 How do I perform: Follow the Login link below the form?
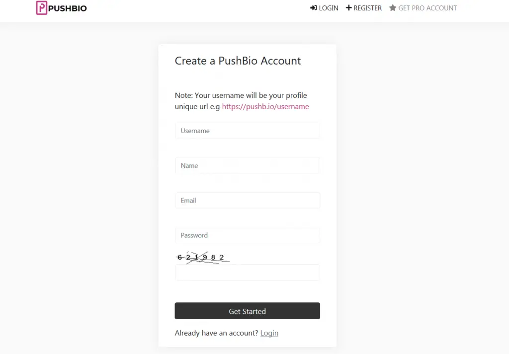pos(269,333)
